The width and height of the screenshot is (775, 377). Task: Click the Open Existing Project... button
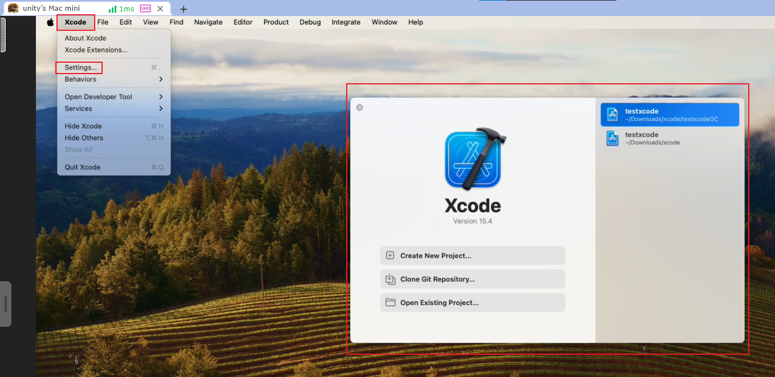473,302
